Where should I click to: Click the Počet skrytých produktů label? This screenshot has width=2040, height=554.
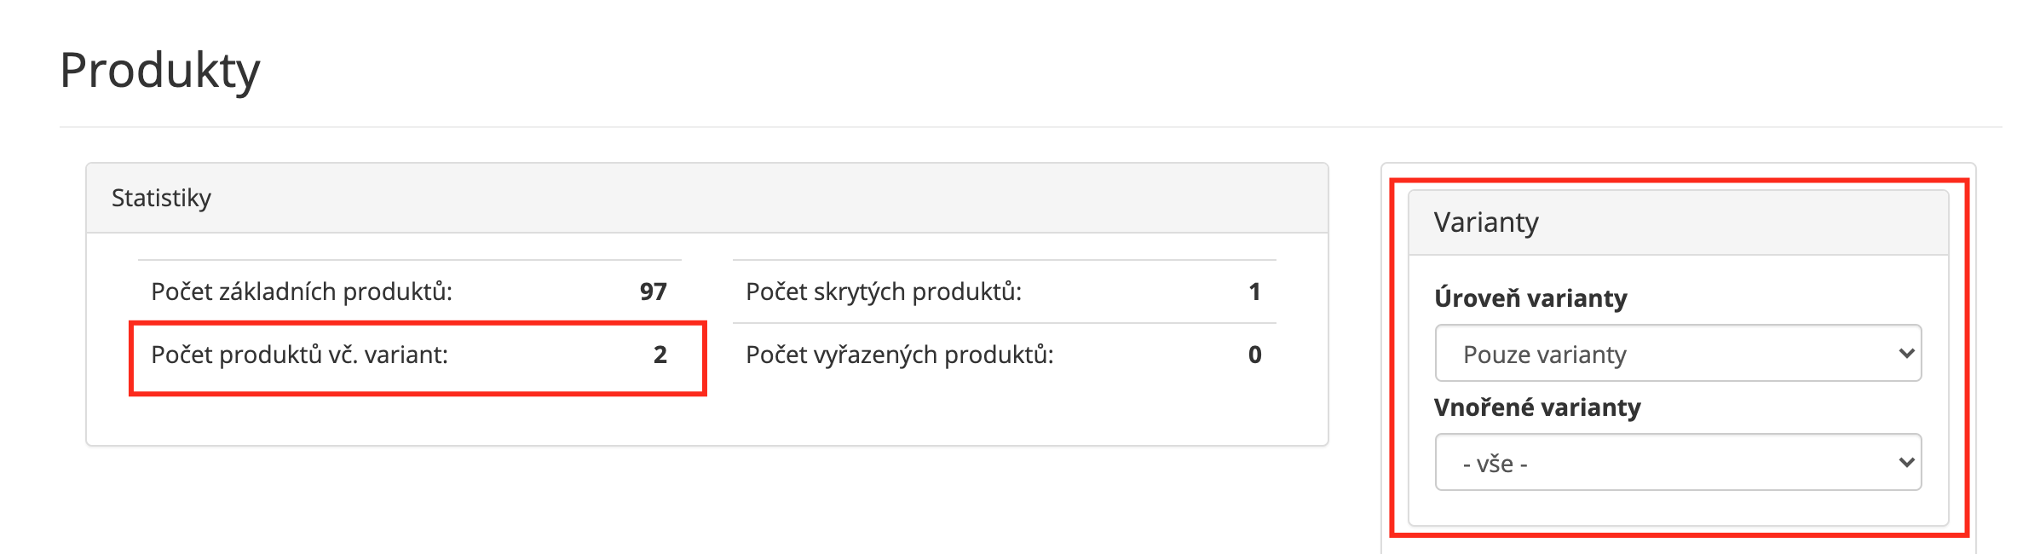(x=884, y=292)
